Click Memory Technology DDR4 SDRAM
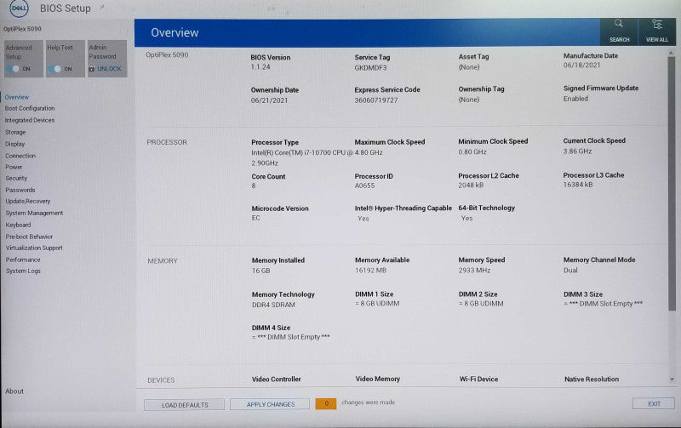Viewport: 681px width, 428px height. [273, 305]
